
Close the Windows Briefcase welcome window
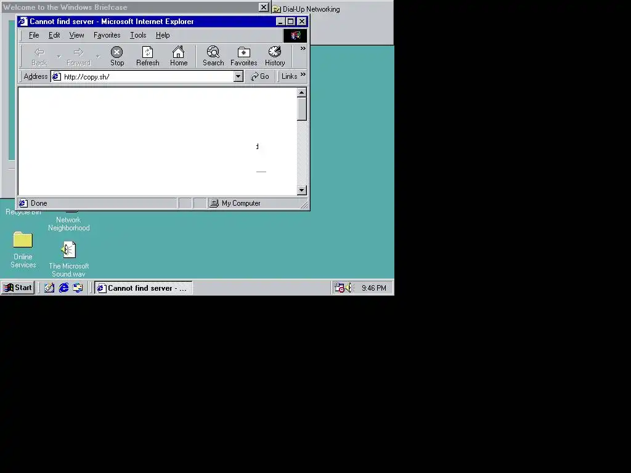pyautogui.click(x=263, y=7)
